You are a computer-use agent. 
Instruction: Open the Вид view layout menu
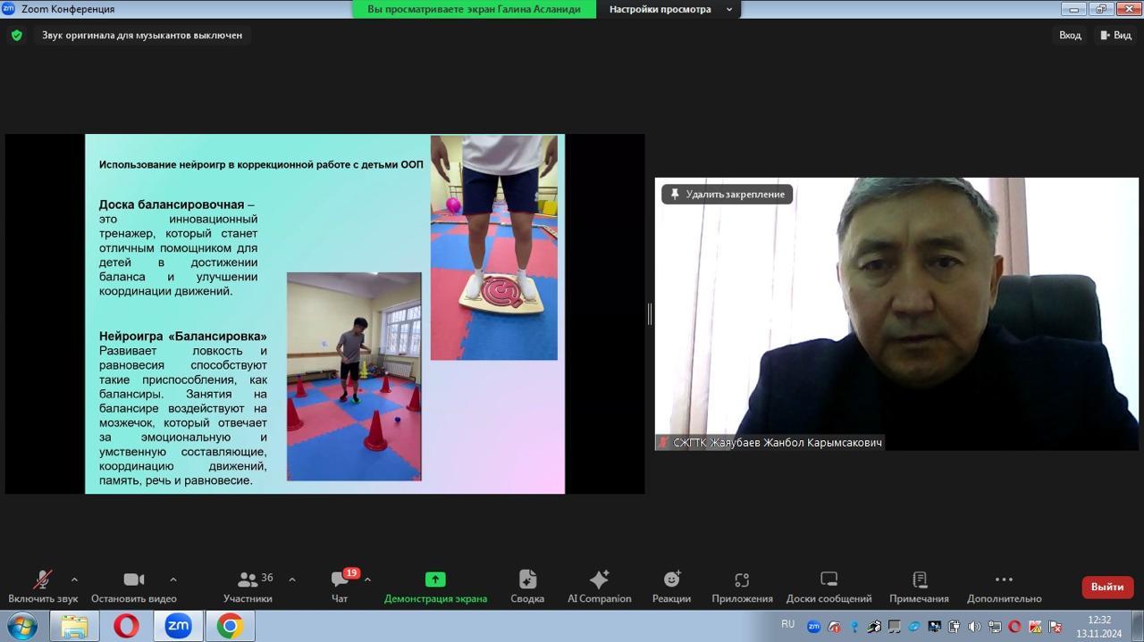(1115, 36)
